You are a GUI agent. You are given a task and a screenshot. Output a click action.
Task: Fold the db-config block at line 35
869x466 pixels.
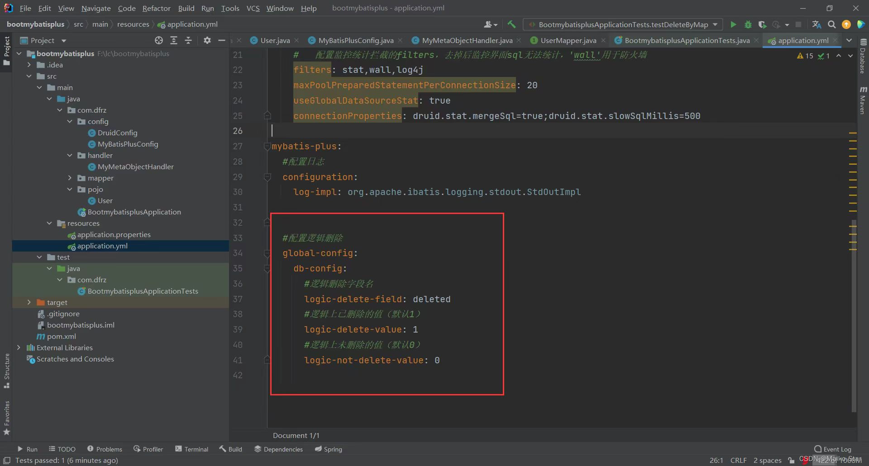[x=267, y=268]
